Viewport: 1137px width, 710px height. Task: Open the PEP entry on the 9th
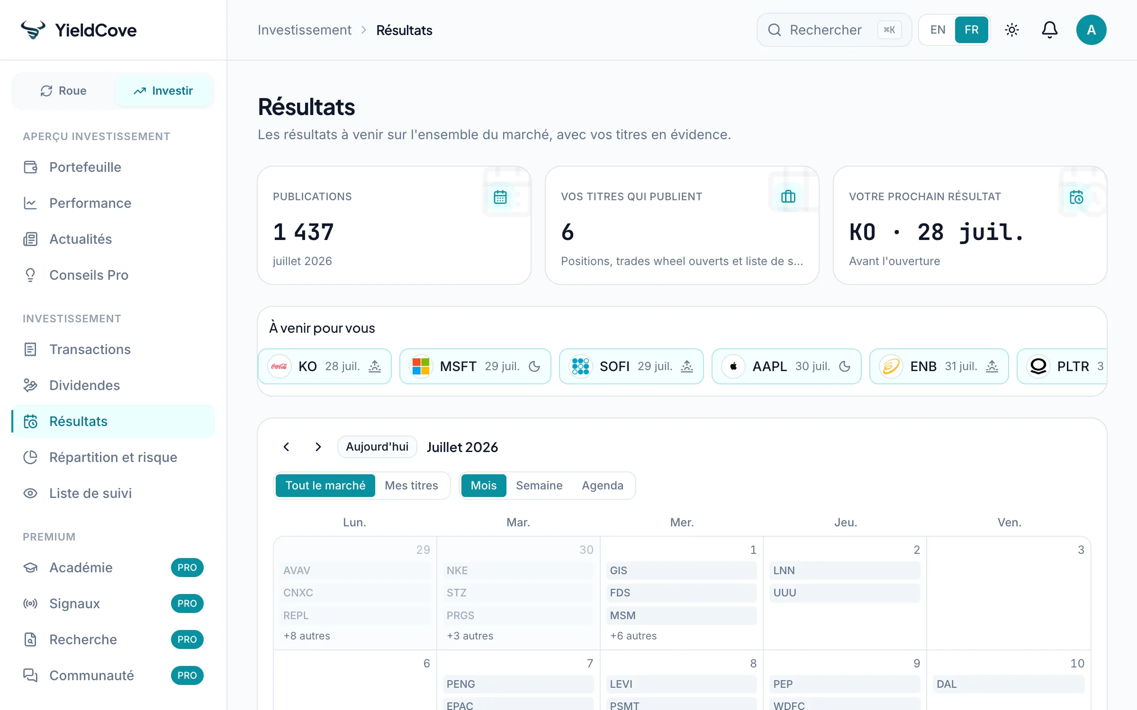pyautogui.click(x=845, y=684)
